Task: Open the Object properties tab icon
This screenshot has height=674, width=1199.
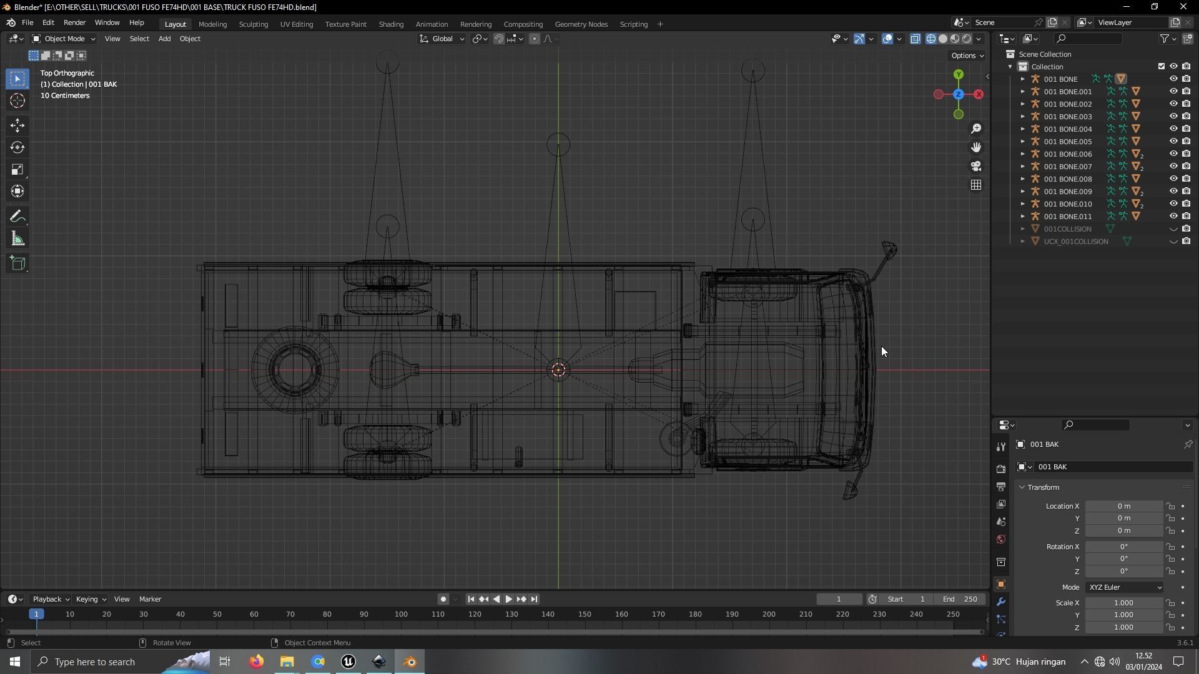Action: click(x=1001, y=585)
